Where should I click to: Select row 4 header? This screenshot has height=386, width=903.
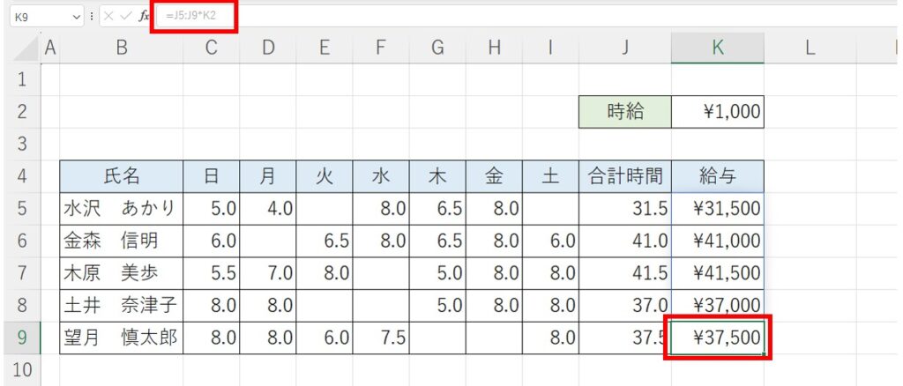point(22,176)
